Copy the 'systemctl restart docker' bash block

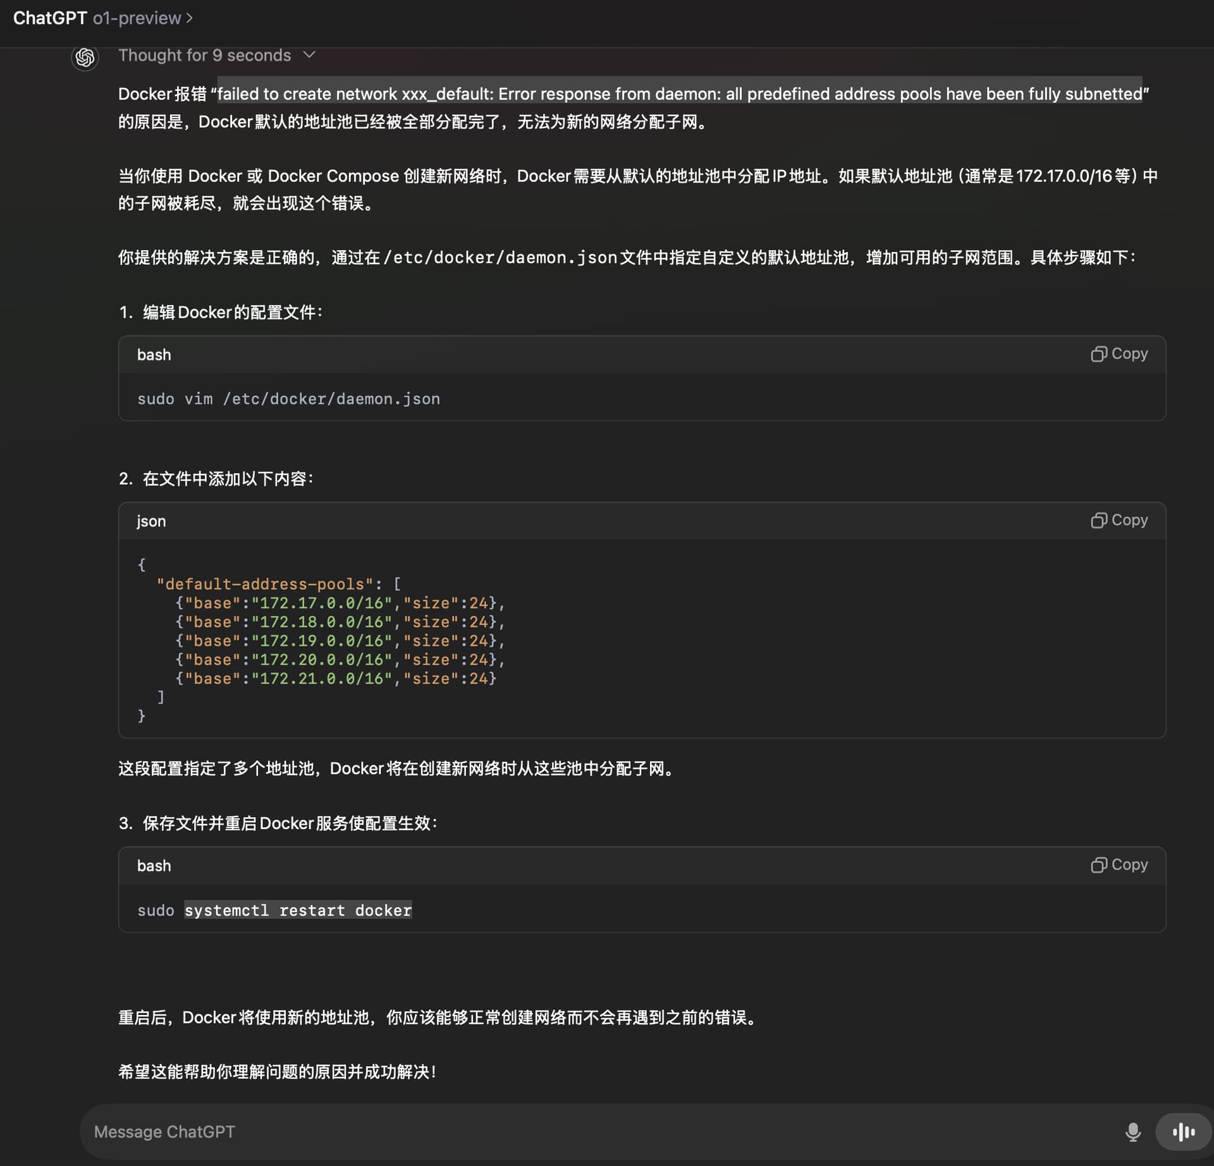1119,865
